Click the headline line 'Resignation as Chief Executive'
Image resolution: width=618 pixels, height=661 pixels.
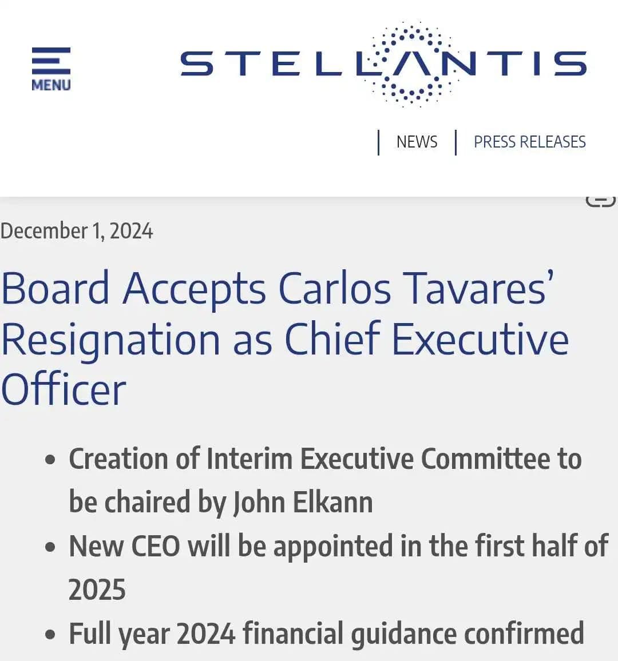click(x=284, y=339)
